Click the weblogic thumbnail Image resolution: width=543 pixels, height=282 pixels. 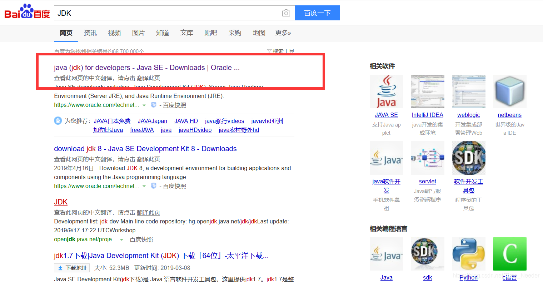tap(469, 91)
